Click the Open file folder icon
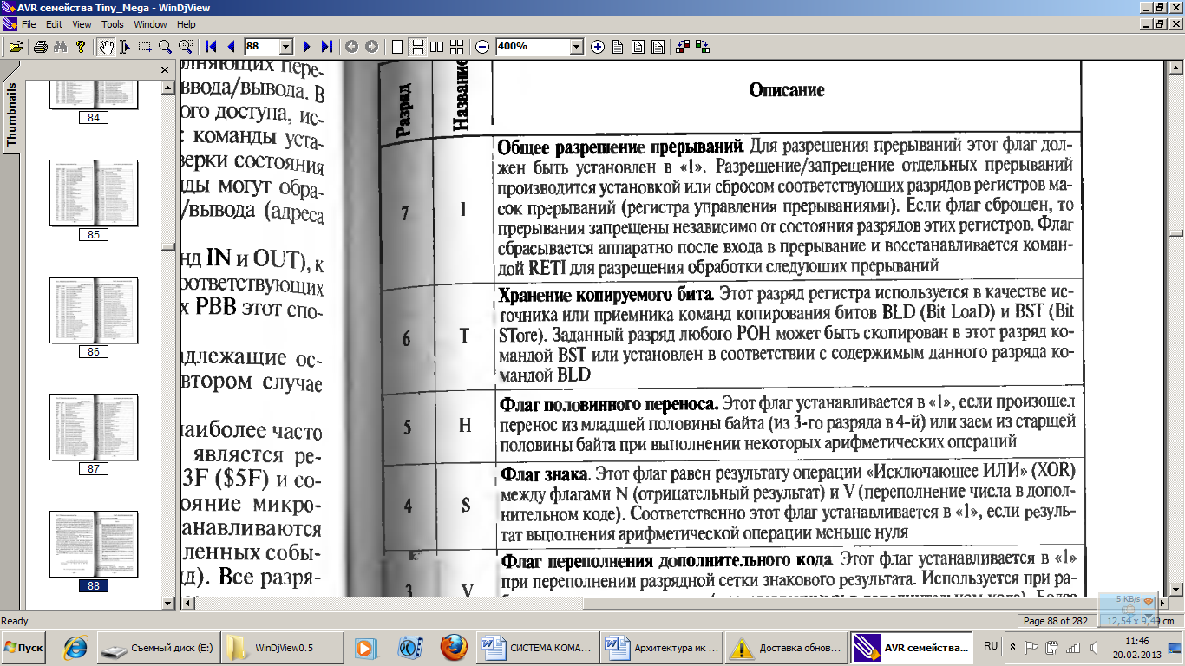 point(16,47)
